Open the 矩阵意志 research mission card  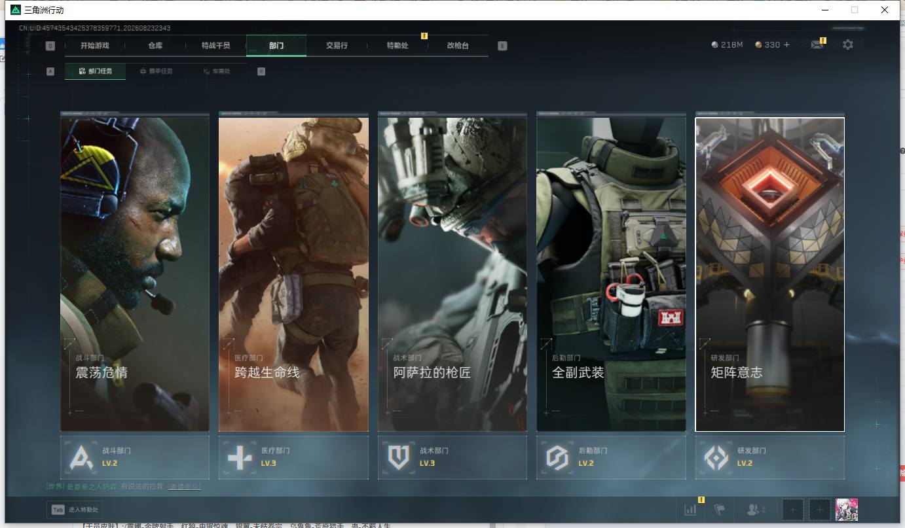(x=770, y=274)
